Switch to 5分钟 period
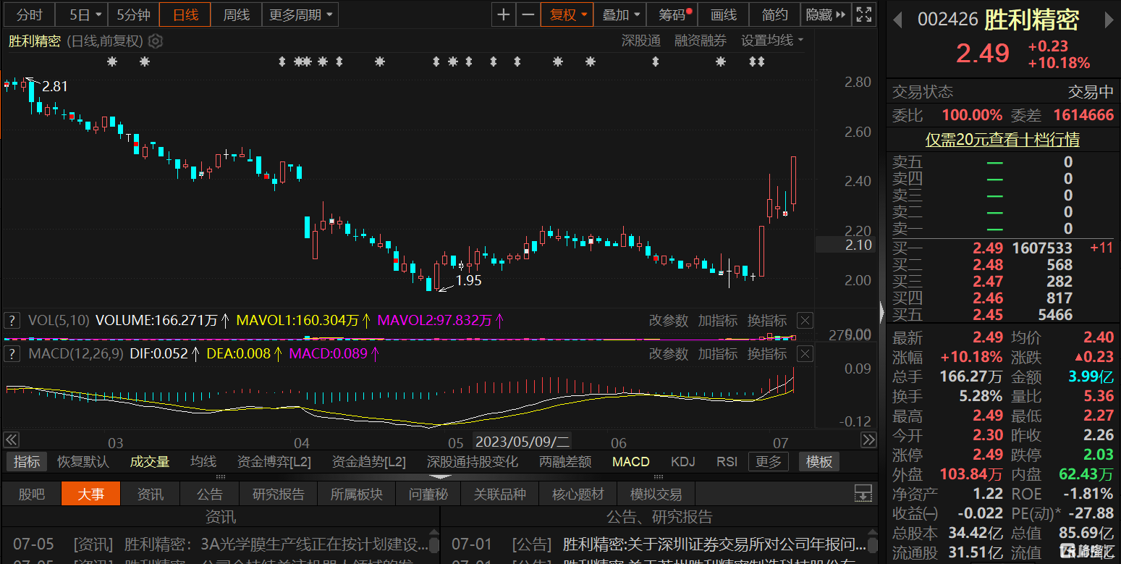Image resolution: width=1121 pixels, height=564 pixels. (x=133, y=14)
